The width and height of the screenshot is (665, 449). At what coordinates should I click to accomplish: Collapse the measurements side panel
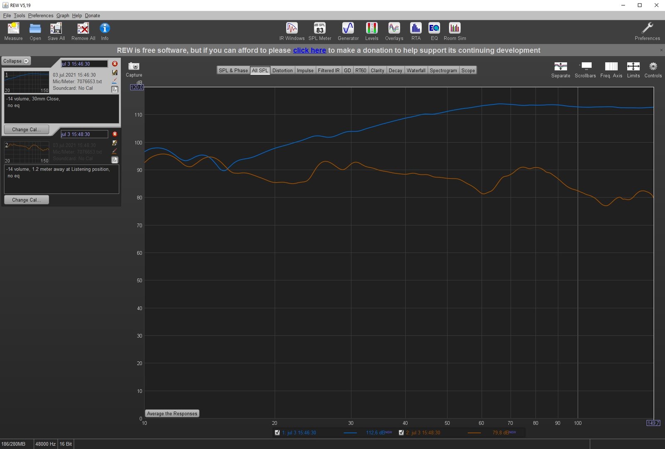(x=16, y=61)
